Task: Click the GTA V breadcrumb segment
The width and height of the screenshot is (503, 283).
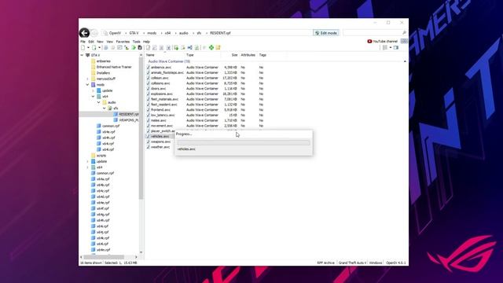Action: tap(134, 33)
